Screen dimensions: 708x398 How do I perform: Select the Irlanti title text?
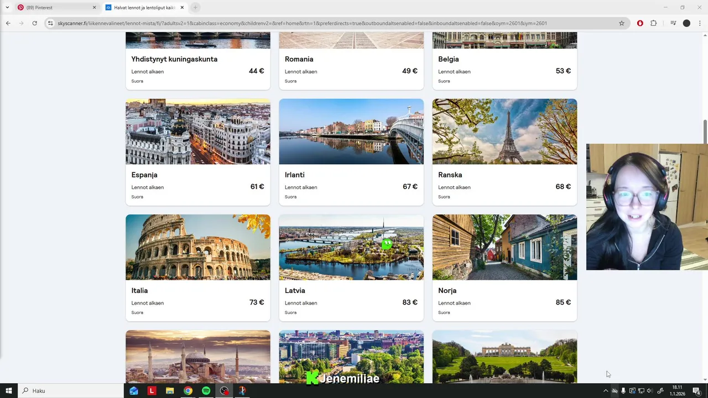pyautogui.click(x=294, y=175)
